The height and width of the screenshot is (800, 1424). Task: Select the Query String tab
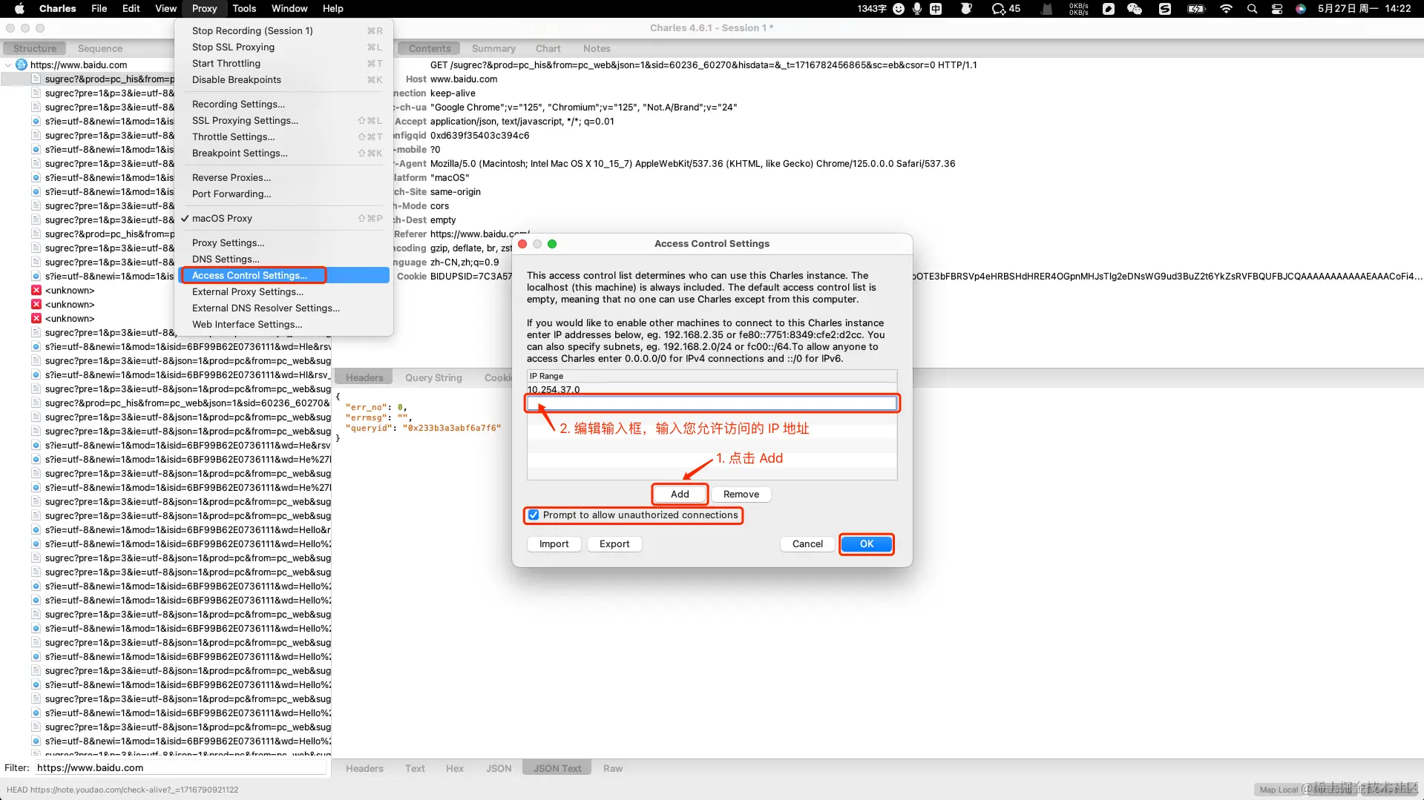pos(433,377)
